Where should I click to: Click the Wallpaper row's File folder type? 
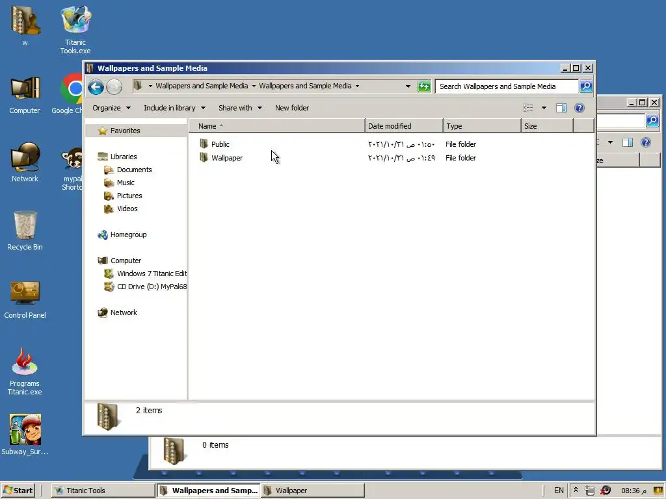[460, 158]
